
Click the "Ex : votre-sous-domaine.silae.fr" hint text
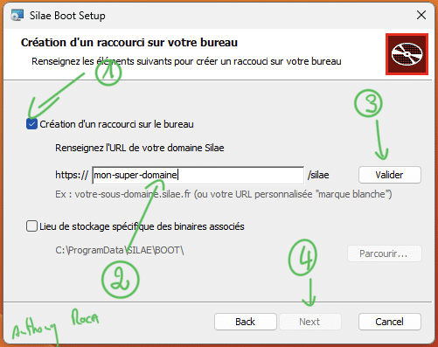tap(224, 194)
